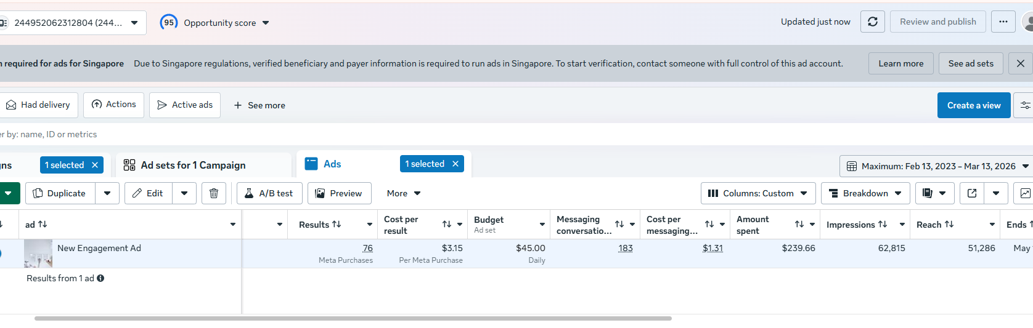Delete selected ad with trash icon
This screenshot has width=1033, height=328.
click(214, 193)
